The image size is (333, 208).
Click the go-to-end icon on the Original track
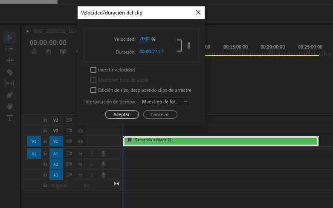coord(116,184)
